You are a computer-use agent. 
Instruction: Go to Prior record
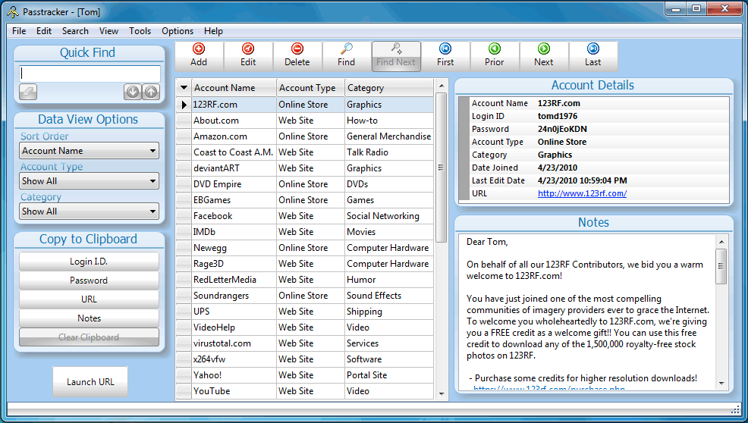click(x=494, y=56)
